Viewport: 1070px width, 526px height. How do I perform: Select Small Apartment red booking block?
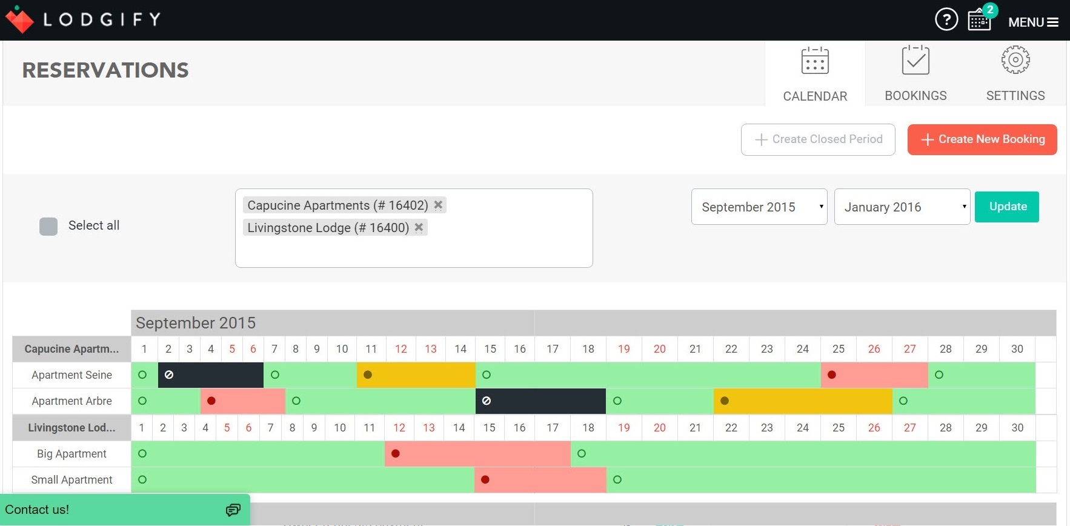pos(540,480)
